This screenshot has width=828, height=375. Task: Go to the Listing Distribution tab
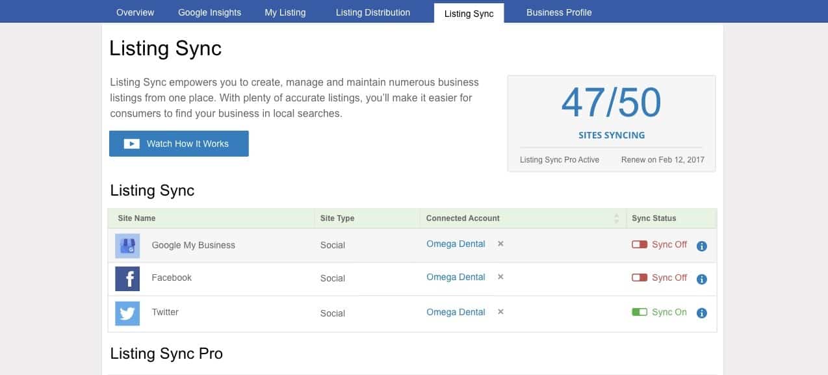372,12
